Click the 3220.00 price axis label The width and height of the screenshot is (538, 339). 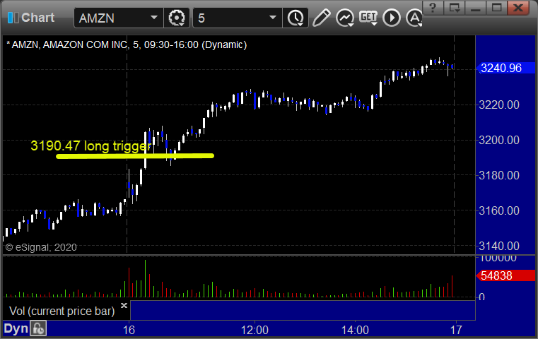coord(499,105)
